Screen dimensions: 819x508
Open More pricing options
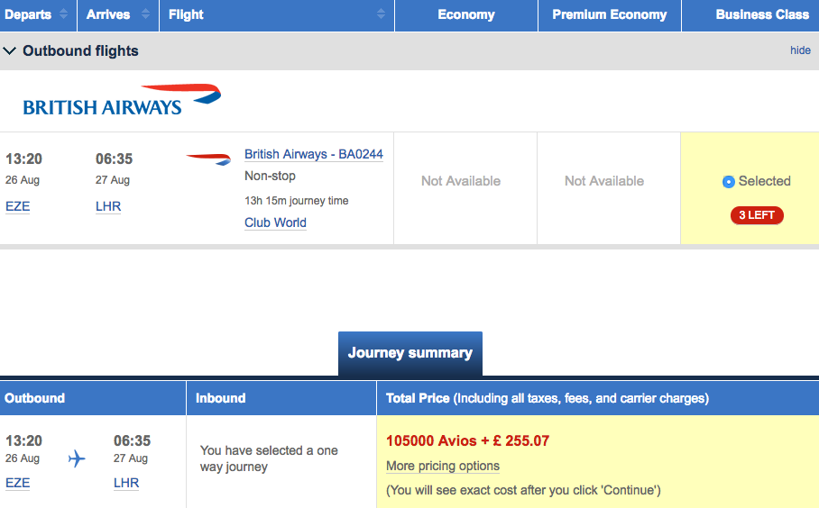(x=442, y=466)
